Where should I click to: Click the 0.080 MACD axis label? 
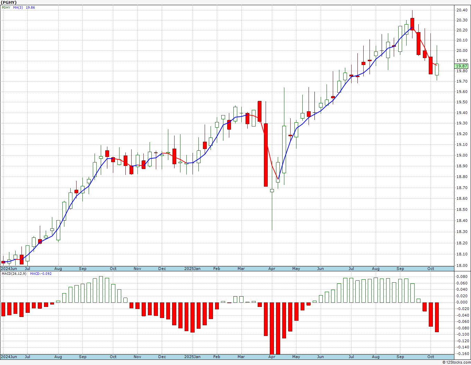462,277
